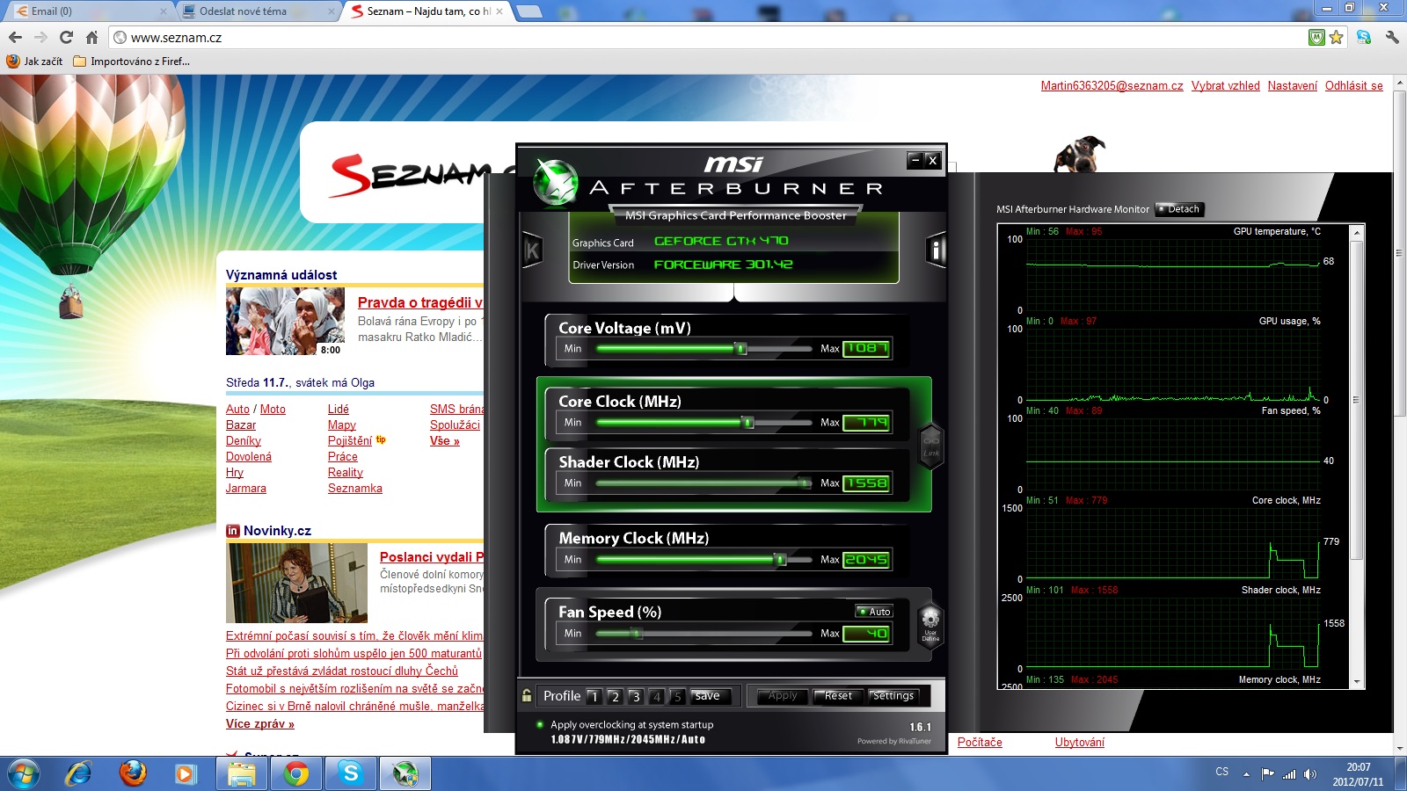Toggle the core/shader clock link icon

[931, 446]
